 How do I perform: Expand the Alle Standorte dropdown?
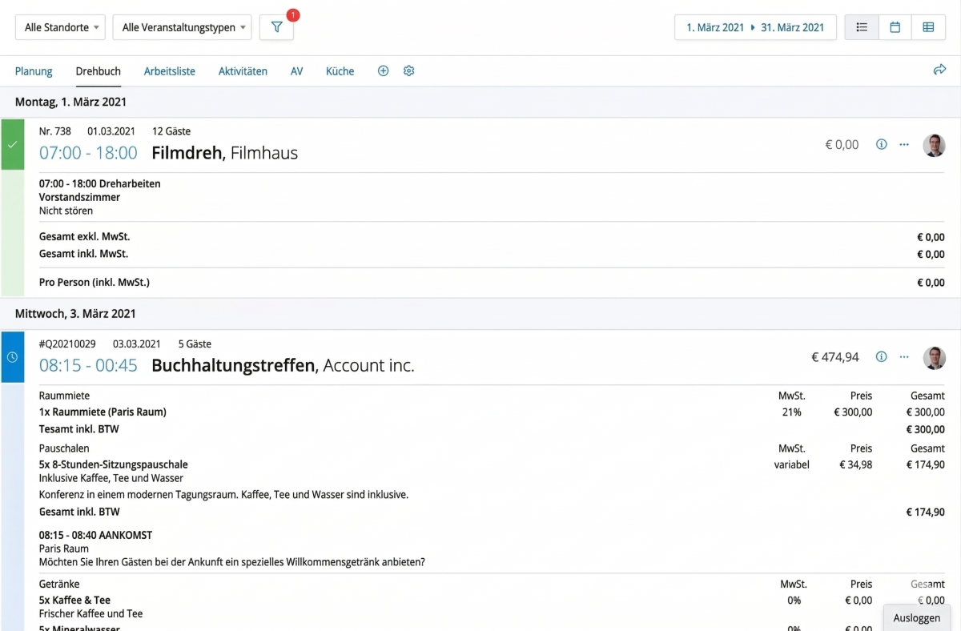click(60, 27)
